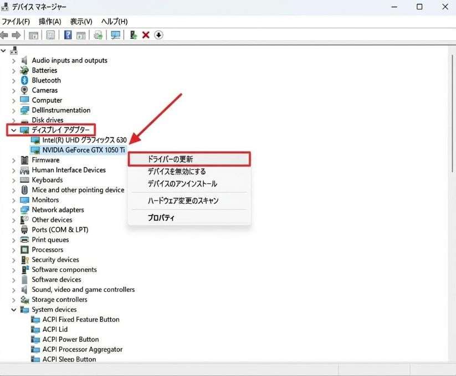
Task: Click the blue Help icon in the toolbar
Action: (68, 35)
